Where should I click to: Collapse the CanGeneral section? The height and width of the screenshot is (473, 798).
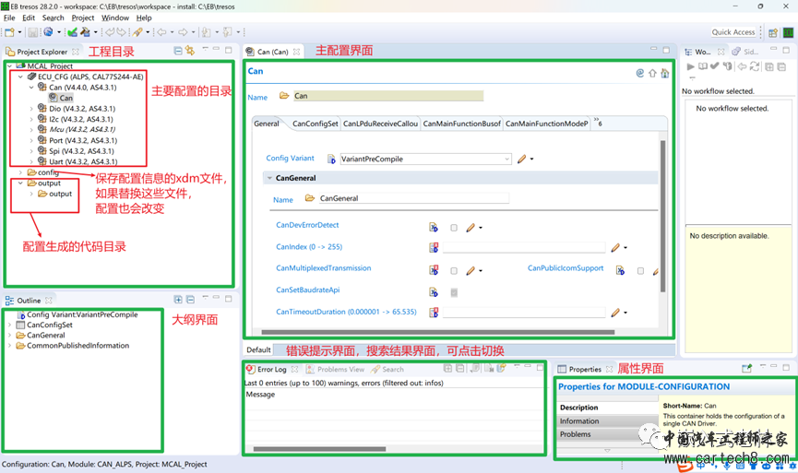pyautogui.click(x=269, y=178)
